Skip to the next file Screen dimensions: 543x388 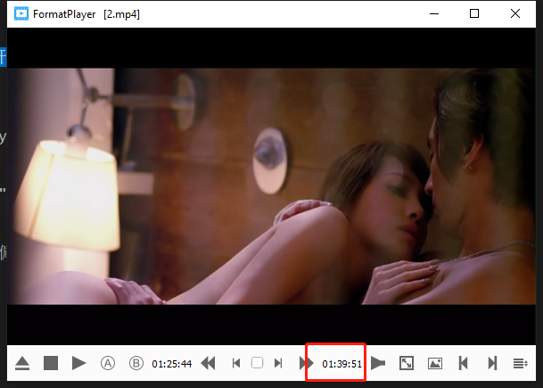492,363
